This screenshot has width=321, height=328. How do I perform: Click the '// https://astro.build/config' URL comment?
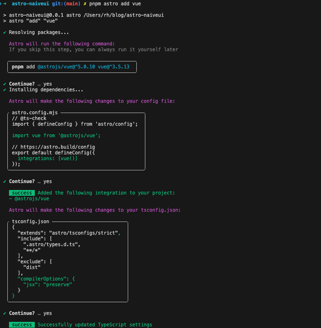pos(53,147)
